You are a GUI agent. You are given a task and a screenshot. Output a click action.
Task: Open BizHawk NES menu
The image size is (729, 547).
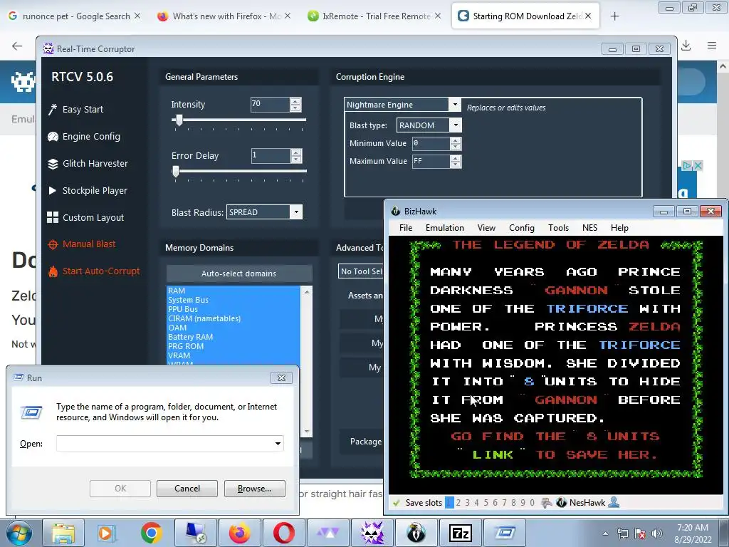(589, 228)
